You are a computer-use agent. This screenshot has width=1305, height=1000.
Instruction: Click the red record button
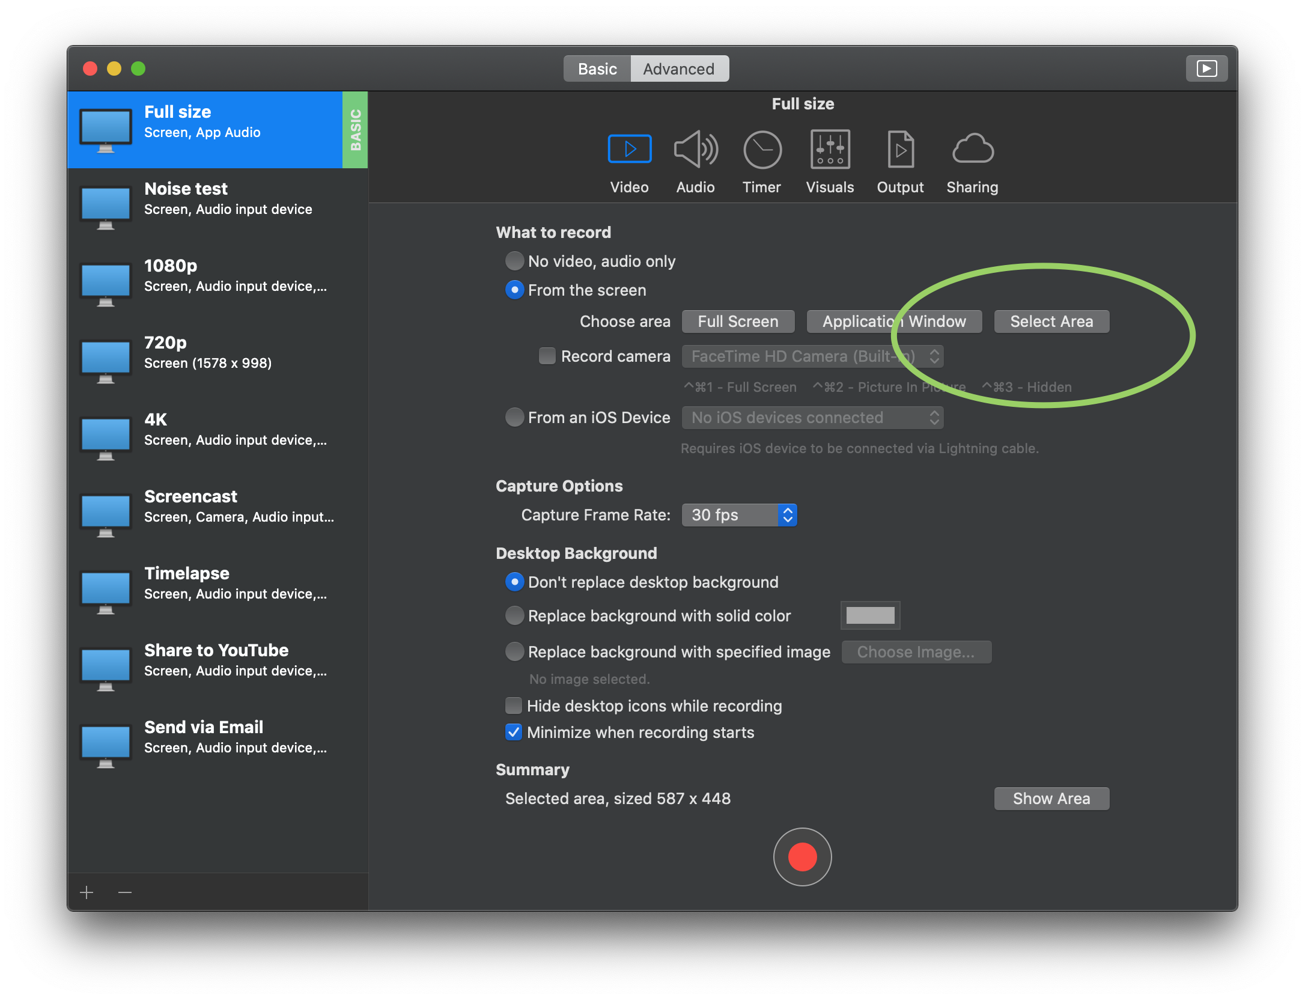[x=802, y=857]
